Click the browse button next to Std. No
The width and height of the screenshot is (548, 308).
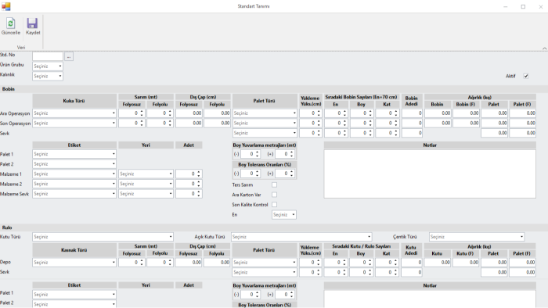[69, 56]
